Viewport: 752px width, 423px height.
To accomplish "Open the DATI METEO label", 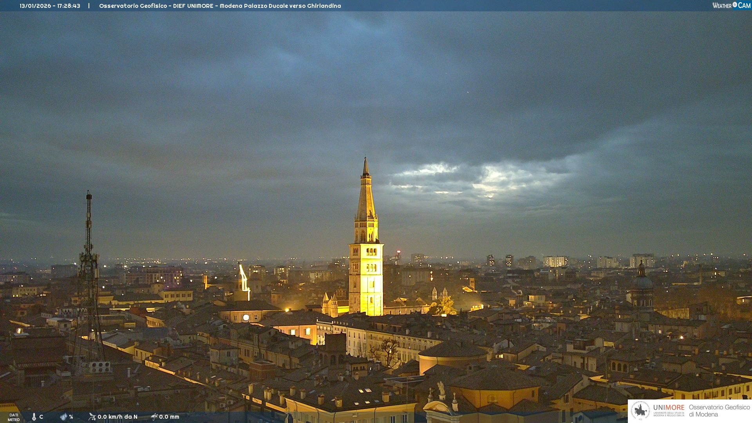I will pos(14,417).
